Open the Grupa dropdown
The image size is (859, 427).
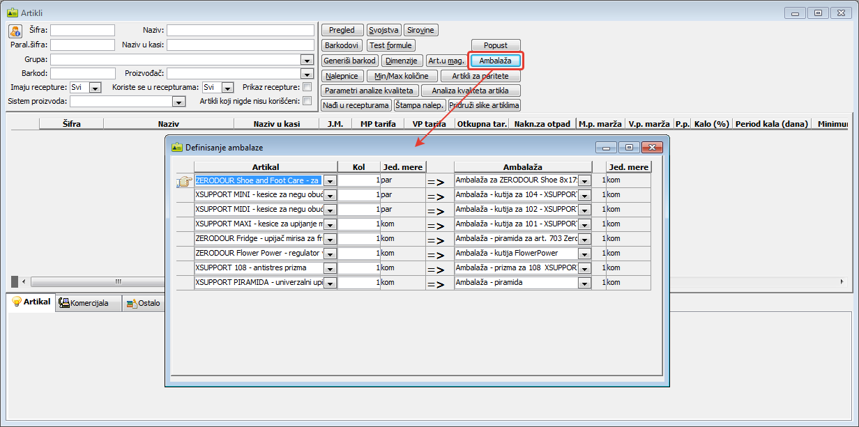pyautogui.click(x=306, y=60)
